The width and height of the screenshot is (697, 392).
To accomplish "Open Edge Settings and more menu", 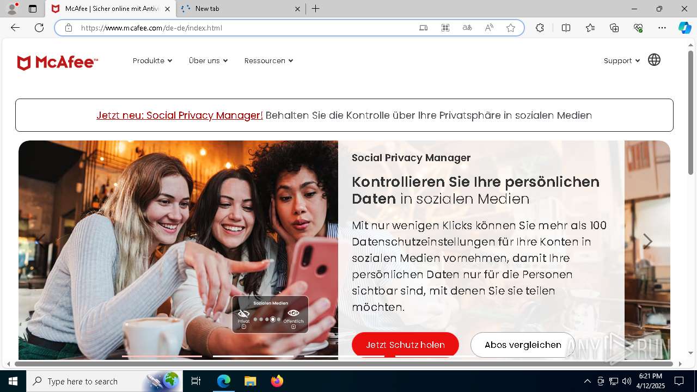I will click(x=662, y=28).
